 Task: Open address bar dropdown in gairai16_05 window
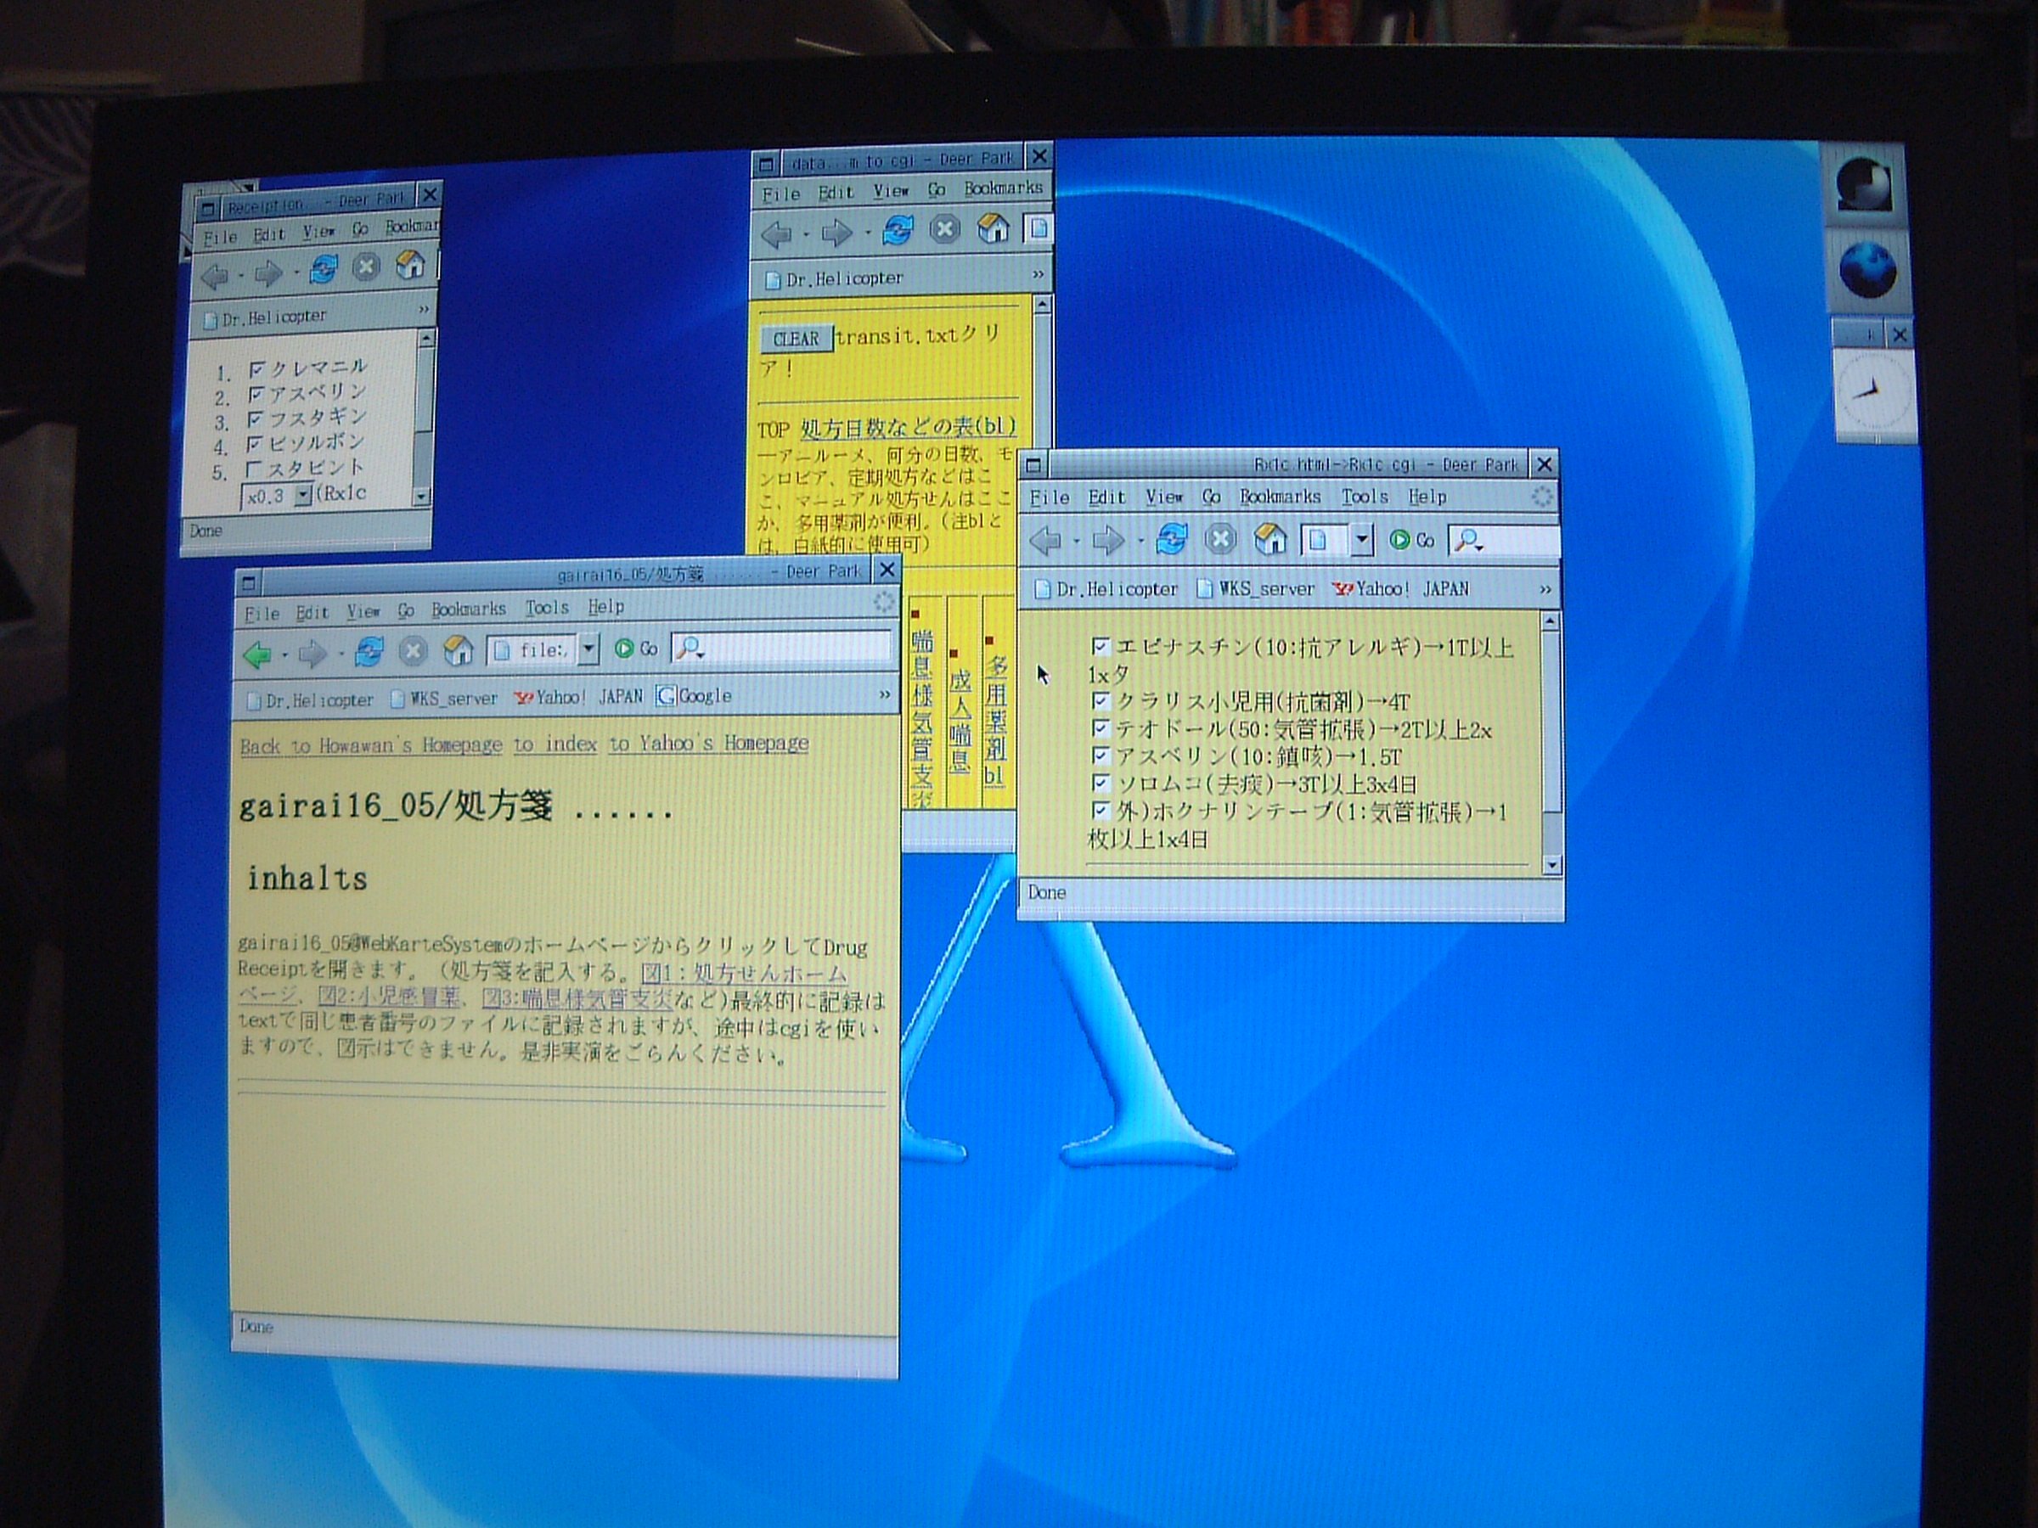[x=588, y=649]
